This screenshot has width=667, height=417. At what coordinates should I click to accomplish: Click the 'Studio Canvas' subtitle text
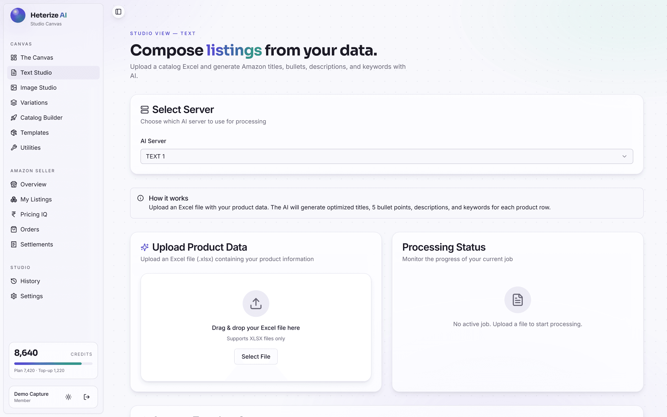click(46, 24)
